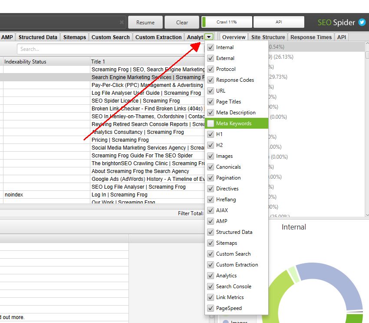Disable the Structured Data checkbox in list
This screenshot has width=369, height=323.
(211, 232)
